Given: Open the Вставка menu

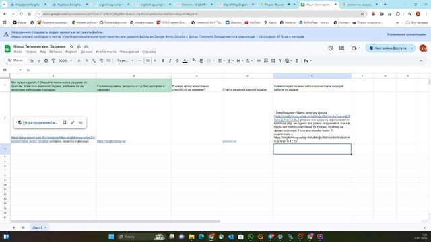Looking at the screenshot, I should tap(55, 52).
